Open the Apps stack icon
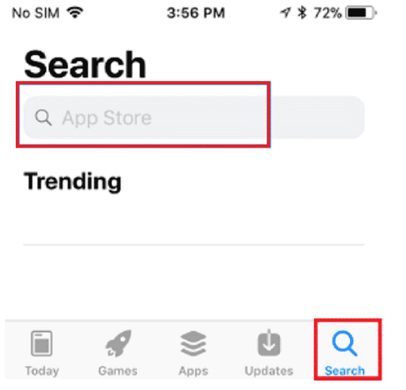The image size is (406, 390). [x=193, y=343]
